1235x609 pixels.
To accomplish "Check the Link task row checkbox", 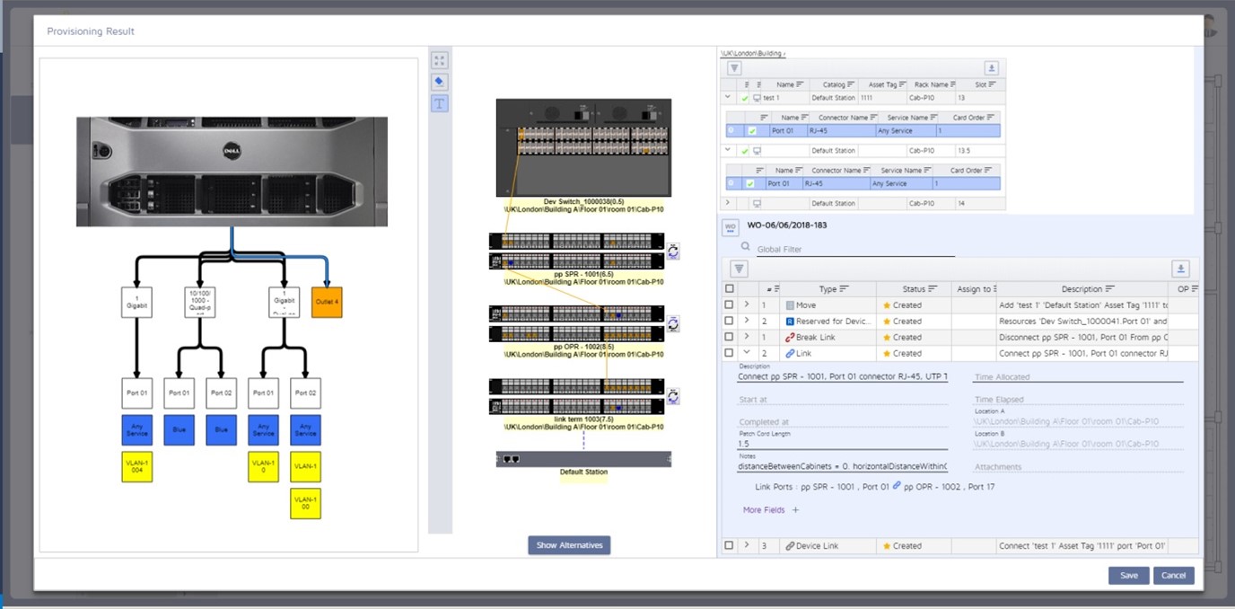I will pos(729,354).
